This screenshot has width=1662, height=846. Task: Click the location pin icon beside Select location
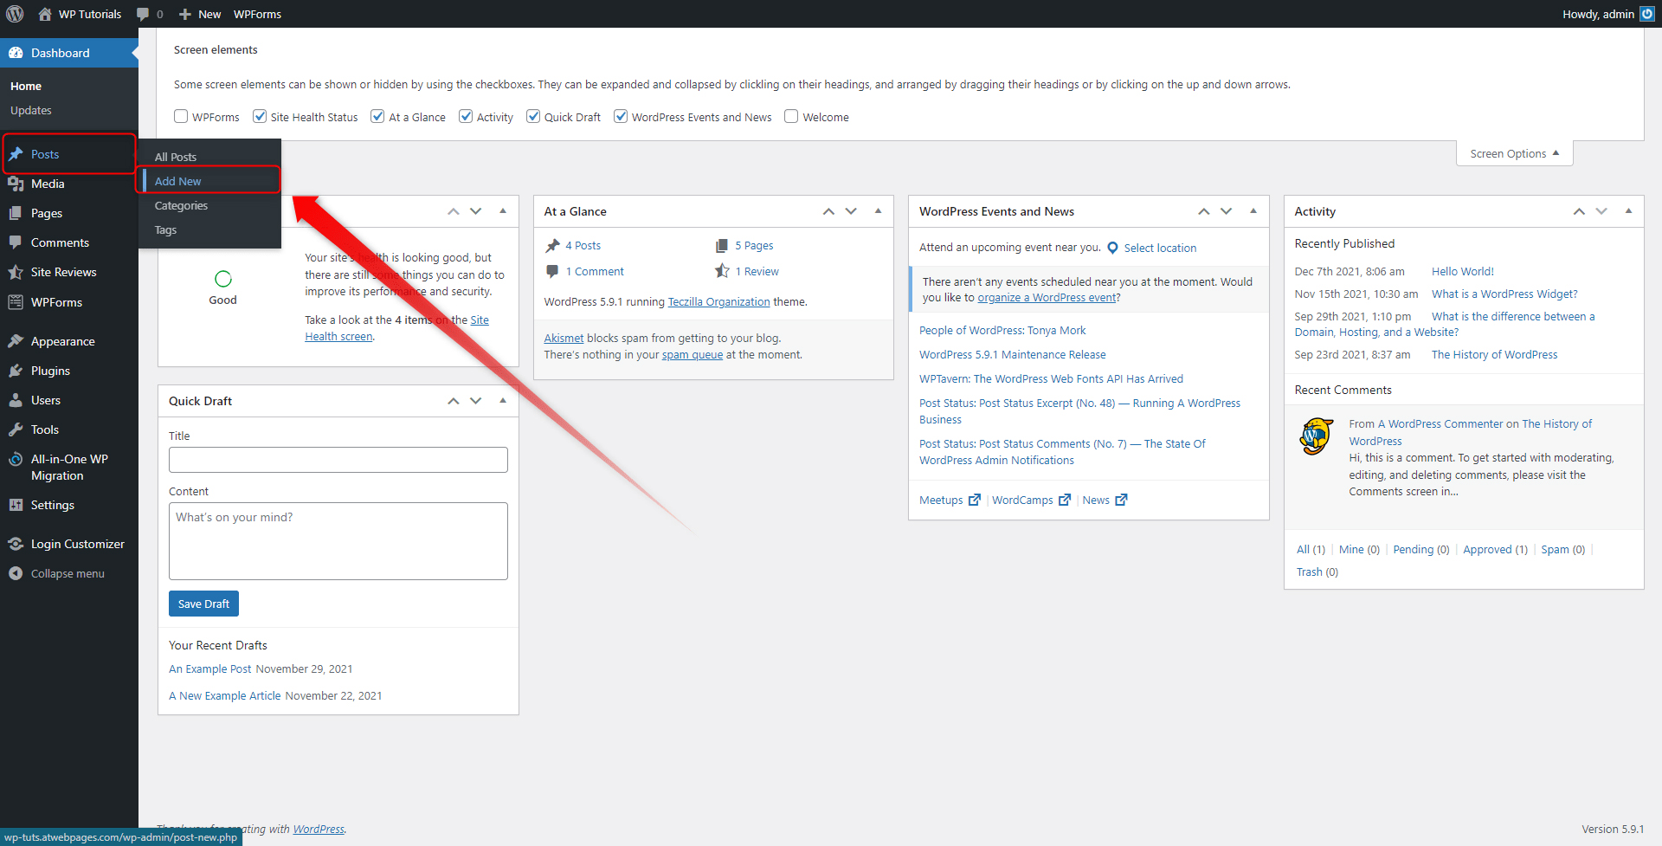click(1113, 248)
